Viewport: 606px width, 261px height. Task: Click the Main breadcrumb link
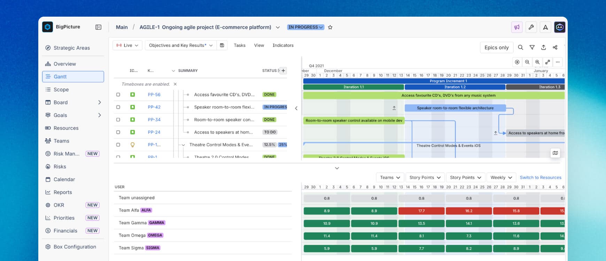pyautogui.click(x=122, y=27)
